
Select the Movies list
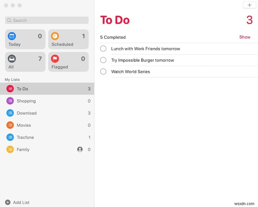pos(47,125)
